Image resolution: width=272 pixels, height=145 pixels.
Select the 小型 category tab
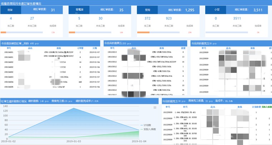(217, 10)
